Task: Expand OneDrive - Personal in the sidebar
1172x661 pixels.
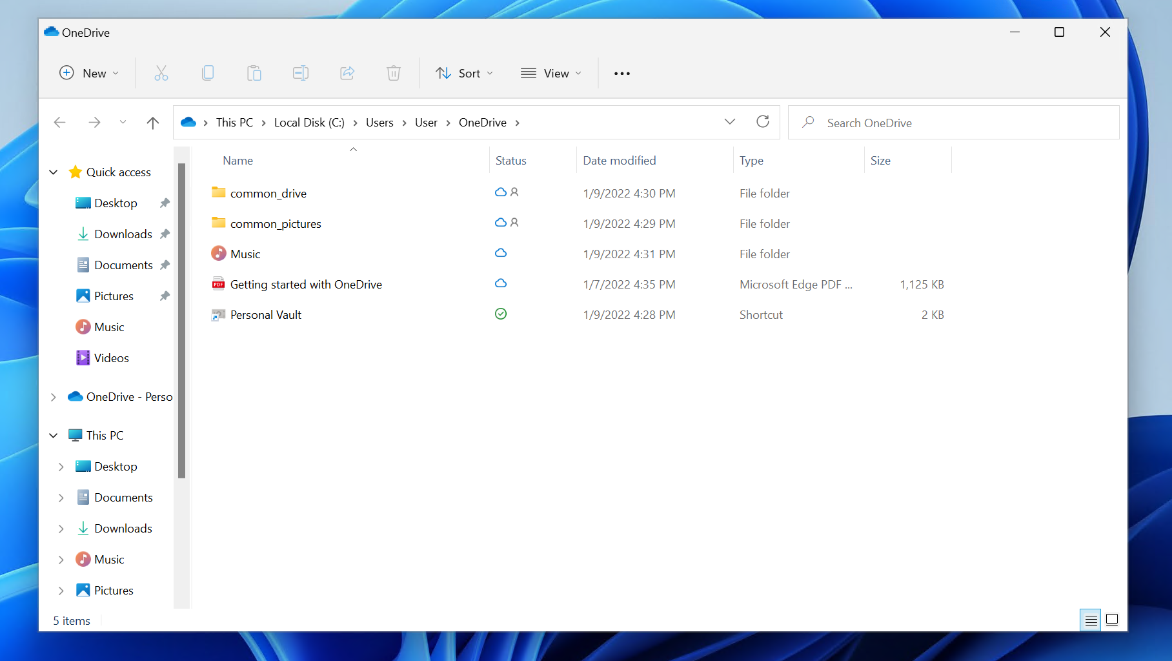Action: tap(54, 396)
